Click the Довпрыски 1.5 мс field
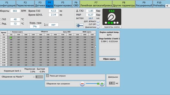Screen dimensions: 170x95 [112, 83]
